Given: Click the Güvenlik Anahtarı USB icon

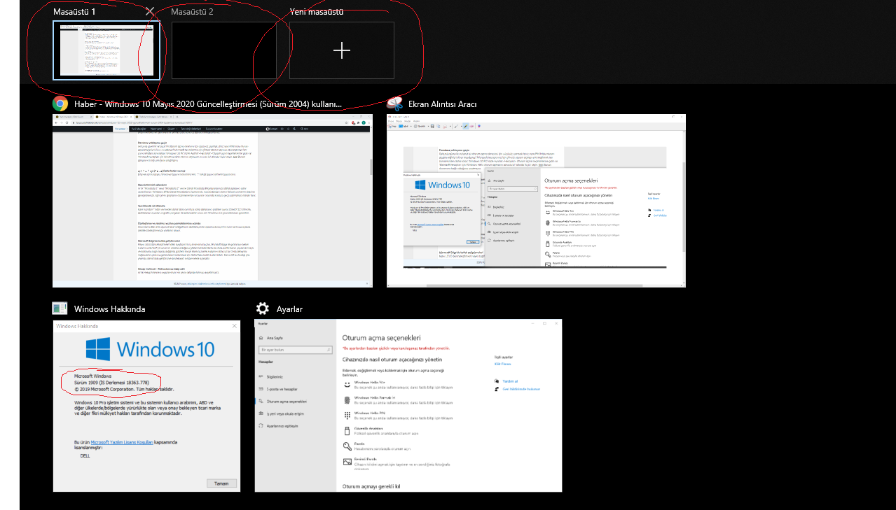Looking at the screenshot, I should [x=347, y=430].
